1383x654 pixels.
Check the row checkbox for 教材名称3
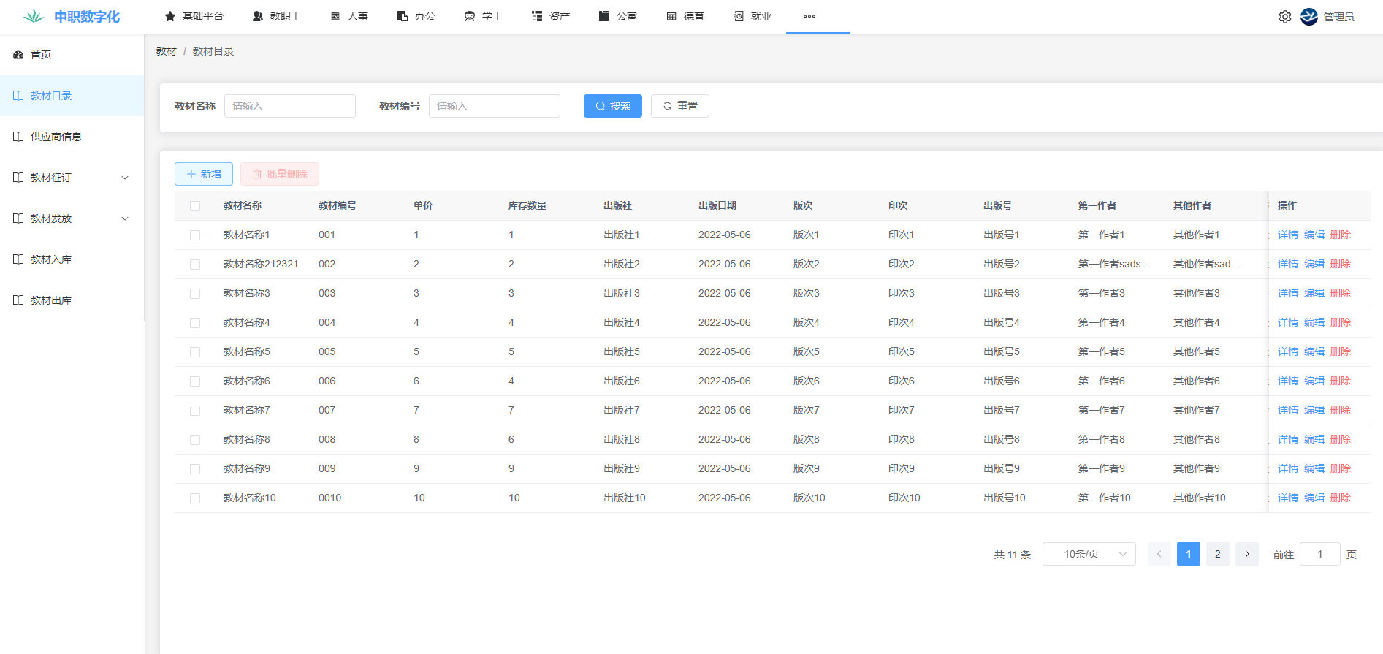click(x=195, y=294)
